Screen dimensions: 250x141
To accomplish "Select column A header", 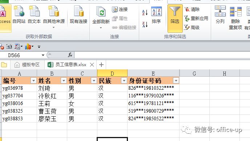I will pos(19,73).
